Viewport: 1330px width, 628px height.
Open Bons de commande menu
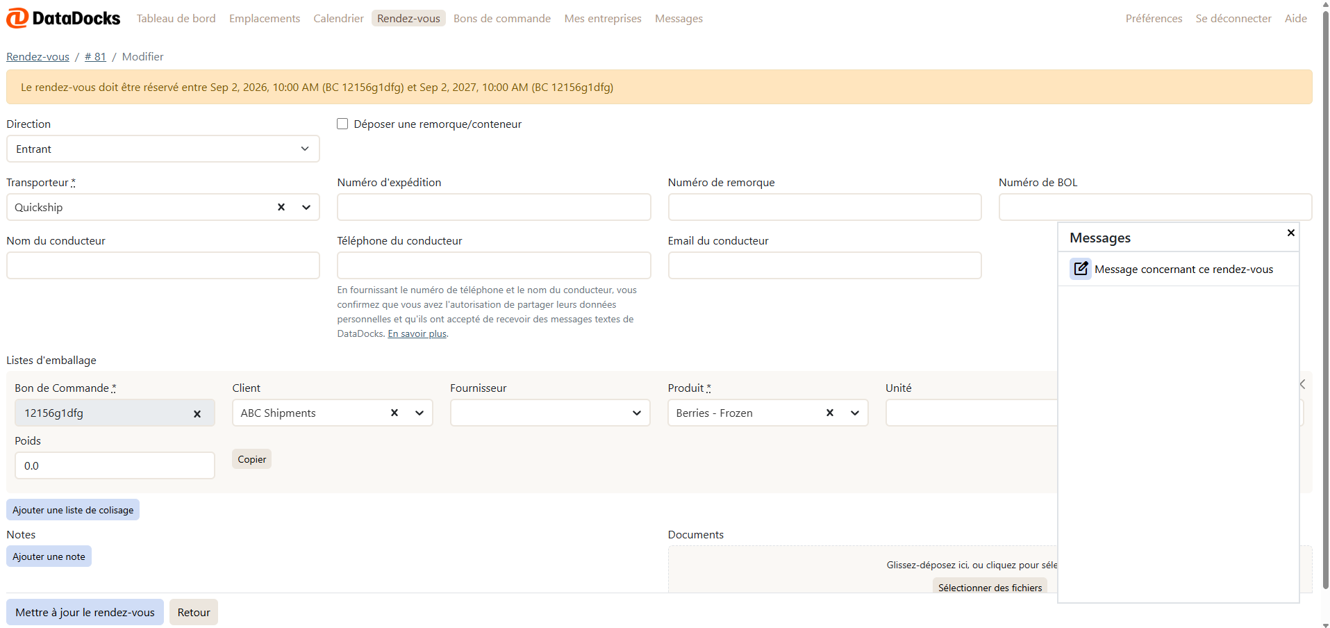(x=502, y=18)
